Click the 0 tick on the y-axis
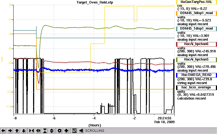This screenshot has height=134, width=217. click(10, 5)
